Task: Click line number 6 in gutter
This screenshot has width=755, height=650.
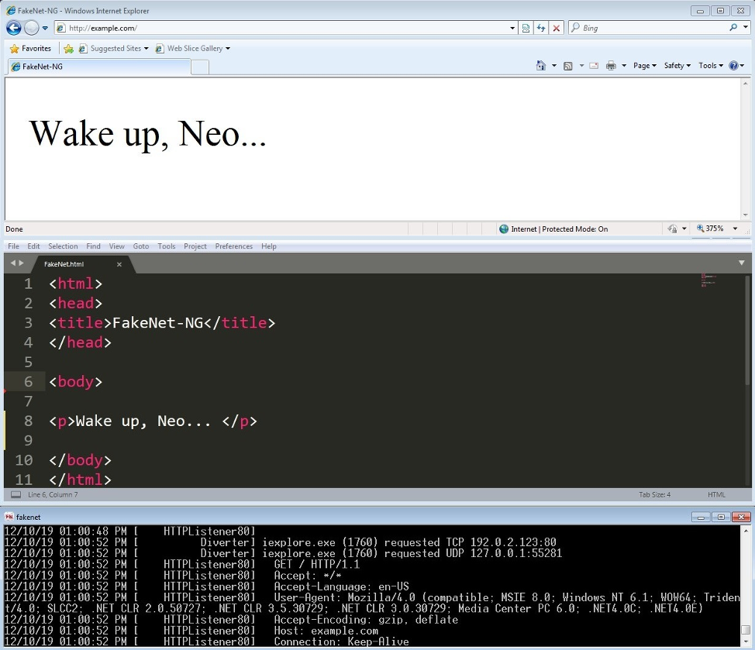Action: pos(28,381)
